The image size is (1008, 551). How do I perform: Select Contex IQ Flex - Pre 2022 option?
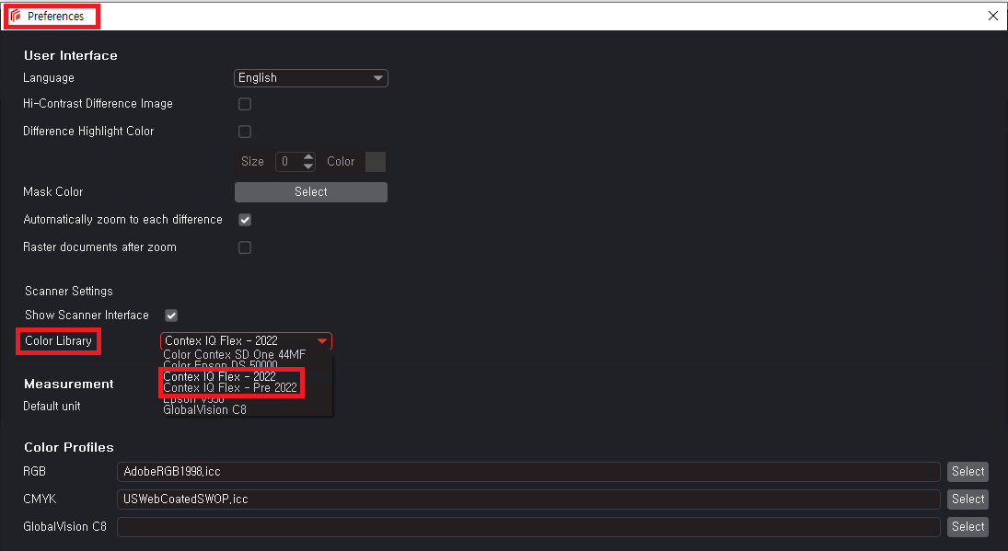230,388
